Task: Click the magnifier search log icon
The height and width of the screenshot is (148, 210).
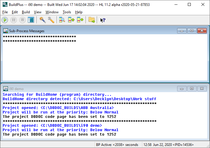Action: [62, 20]
